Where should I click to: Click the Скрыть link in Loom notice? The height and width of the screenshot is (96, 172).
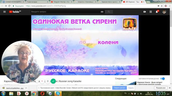[131, 88]
